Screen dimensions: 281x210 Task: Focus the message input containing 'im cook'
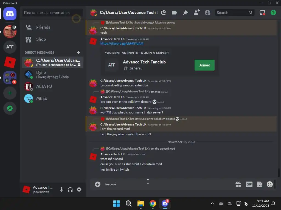click(168, 184)
